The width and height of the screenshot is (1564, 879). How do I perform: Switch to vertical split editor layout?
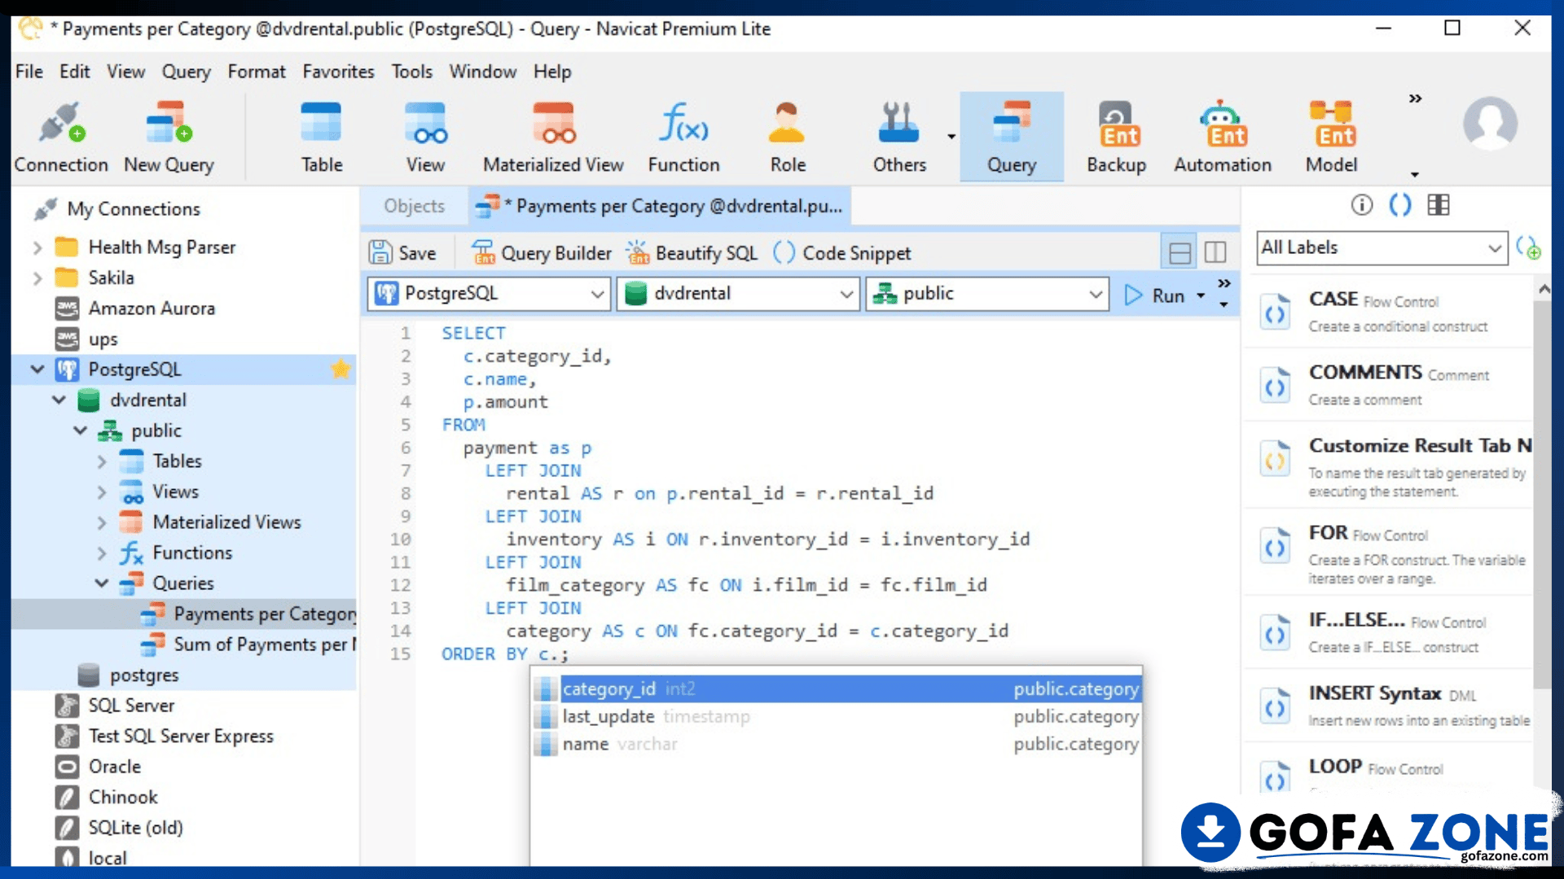tap(1215, 253)
